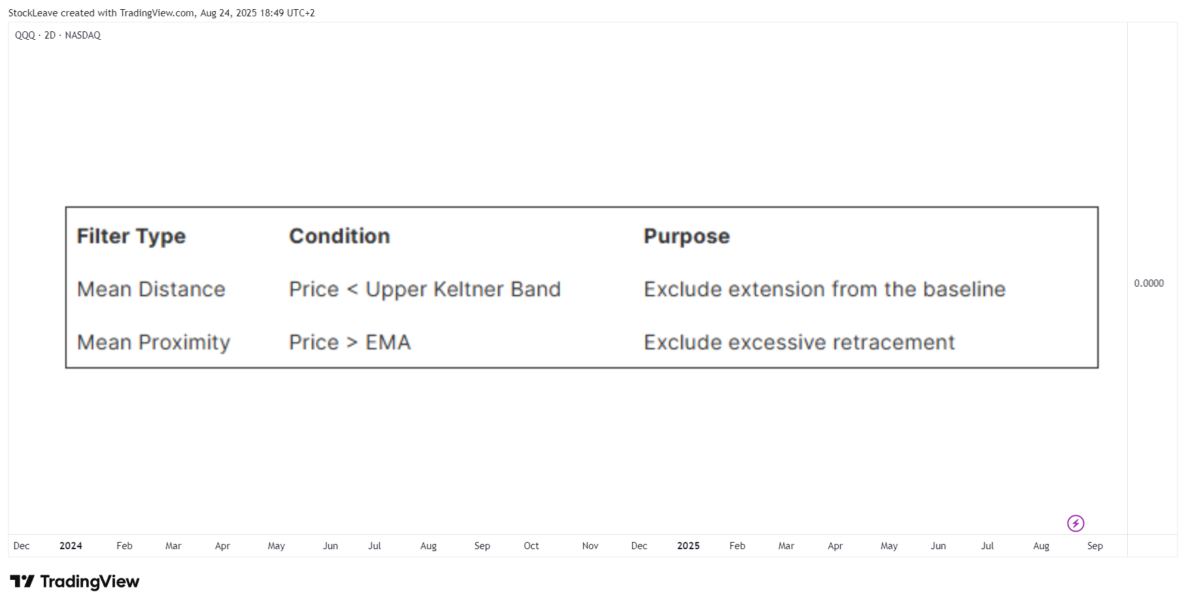The height and width of the screenshot is (606, 1186).
Task: Select the 2025 time axis label
Action: pyautogui.click(x=688, y=546)
